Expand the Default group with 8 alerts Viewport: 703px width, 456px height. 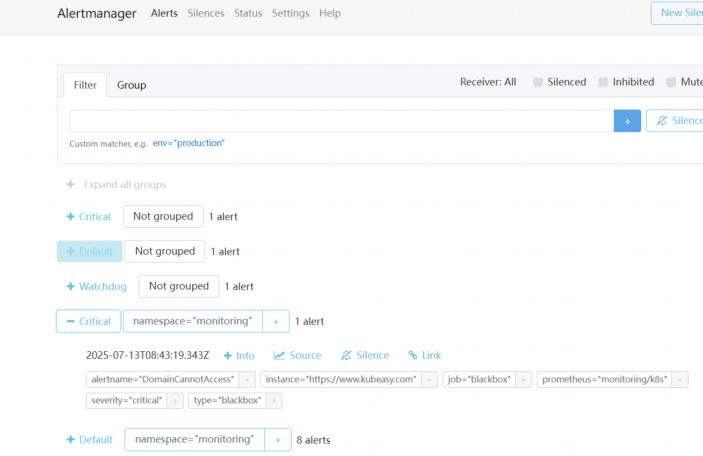click(90, 439)
